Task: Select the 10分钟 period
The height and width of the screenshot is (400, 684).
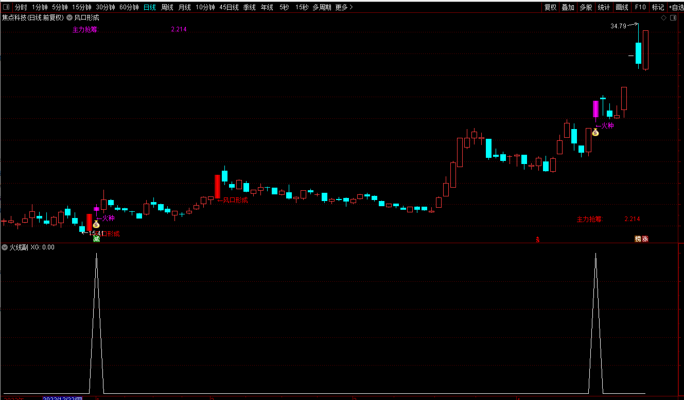Action: point(205,7)
